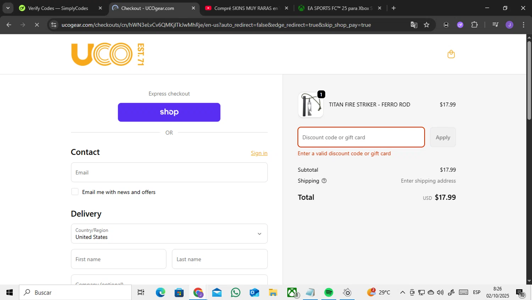Click the Titan Fire Striker product thumbnail

point(311,105)
